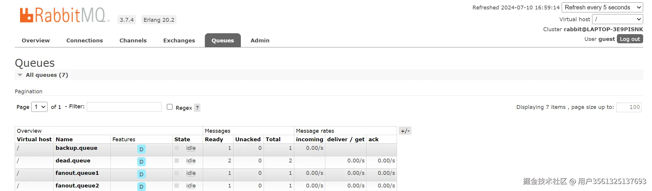Click the D durable badge for dead.queue
The width and height of the screenshot is (652, 191).
coord(141,162)
